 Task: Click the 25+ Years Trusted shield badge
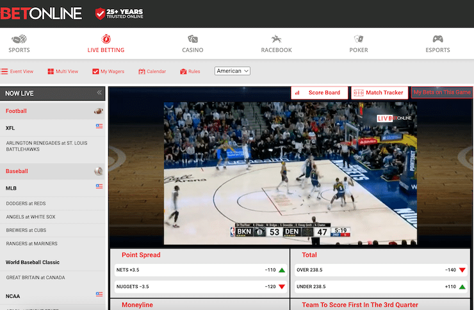click(119, 13)
